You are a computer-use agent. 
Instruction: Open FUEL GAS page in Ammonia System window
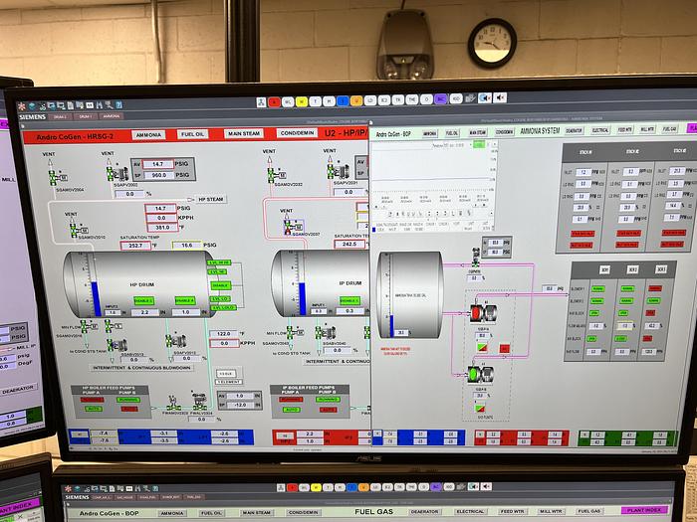[x=669, y=128]
